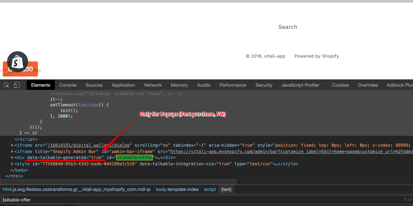Expand the talkable-offer div node

pyautogui.click(x=12, y=158)
